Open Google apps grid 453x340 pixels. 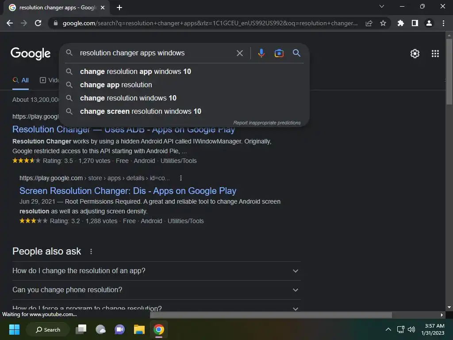[435, 54]
